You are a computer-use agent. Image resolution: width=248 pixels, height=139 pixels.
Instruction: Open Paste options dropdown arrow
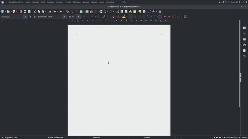coord(46,12)
